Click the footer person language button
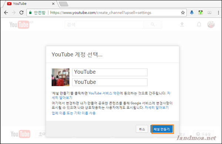 [x=41, y=134]
